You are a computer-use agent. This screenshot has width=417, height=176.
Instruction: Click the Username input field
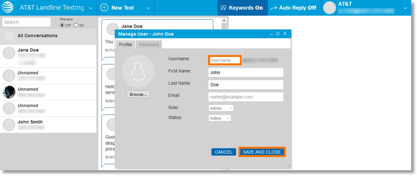(225, 60)
